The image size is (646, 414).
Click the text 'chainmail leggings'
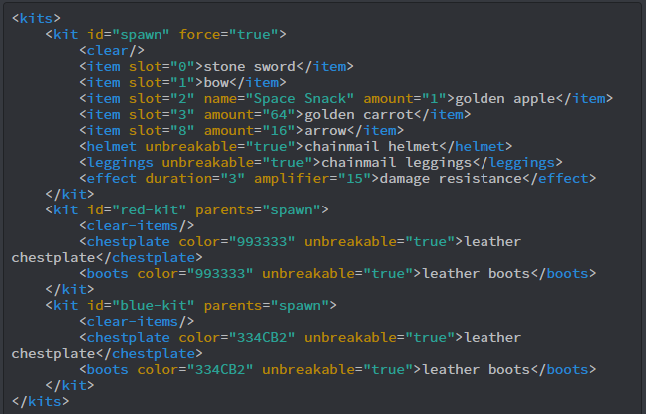(397, 162)
